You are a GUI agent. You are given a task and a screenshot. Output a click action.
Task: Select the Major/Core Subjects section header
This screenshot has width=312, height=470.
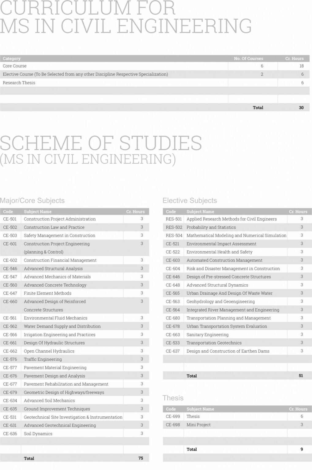33,200
